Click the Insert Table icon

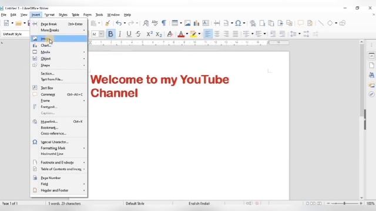175,23
